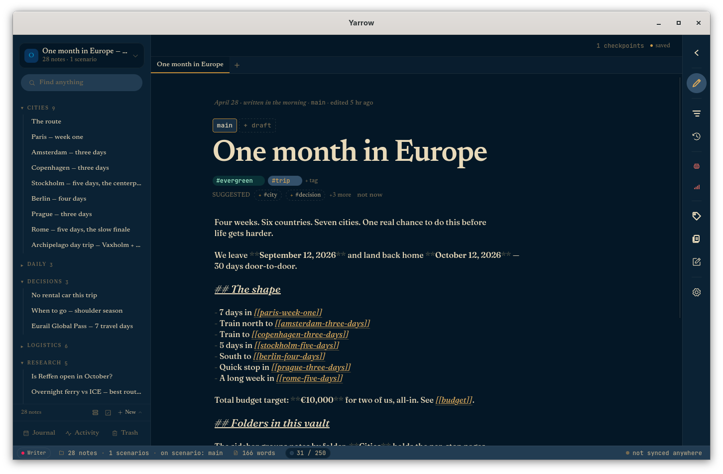Open the outline lines icon in the right rail
This screenshot has height=474, width=723.
[x=697, y=114]
